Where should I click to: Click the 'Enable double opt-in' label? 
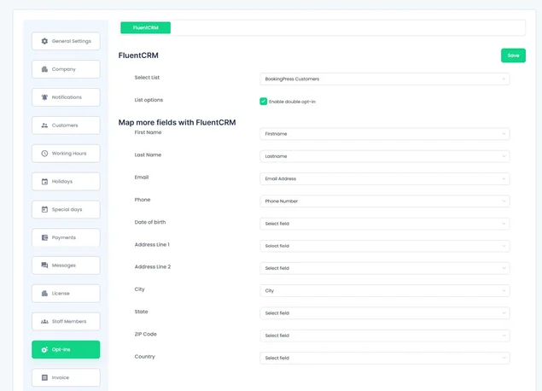pos(293,102)
